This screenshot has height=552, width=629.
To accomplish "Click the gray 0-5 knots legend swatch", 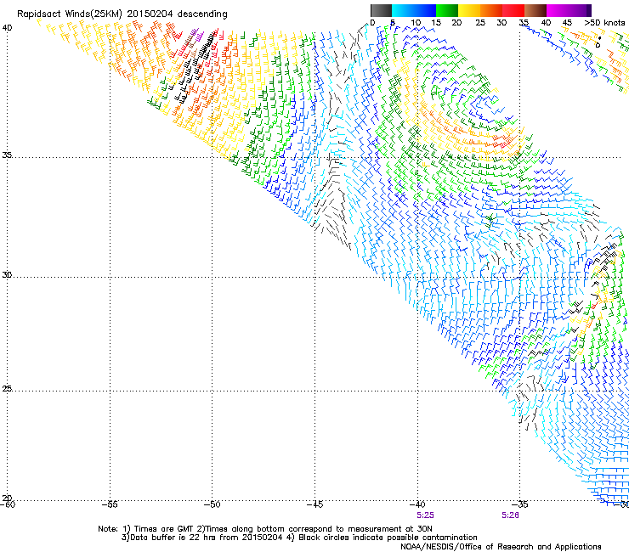I will (381, 10).
